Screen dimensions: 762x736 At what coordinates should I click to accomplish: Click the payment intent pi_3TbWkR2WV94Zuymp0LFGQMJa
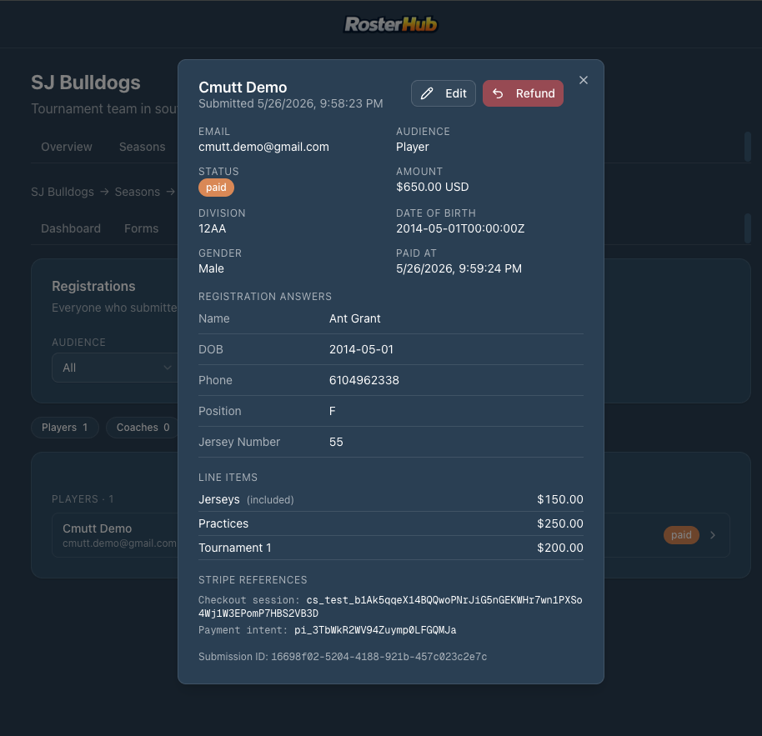(375, 630)
